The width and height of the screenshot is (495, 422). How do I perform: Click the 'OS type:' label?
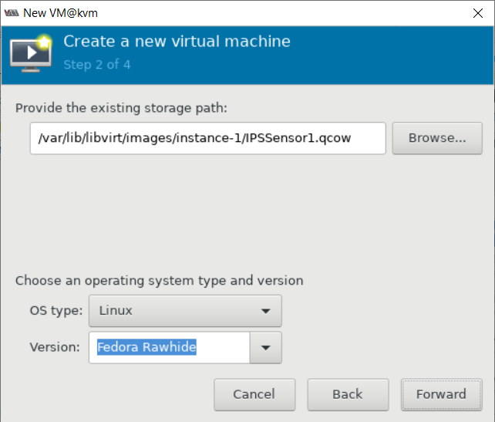56,311
